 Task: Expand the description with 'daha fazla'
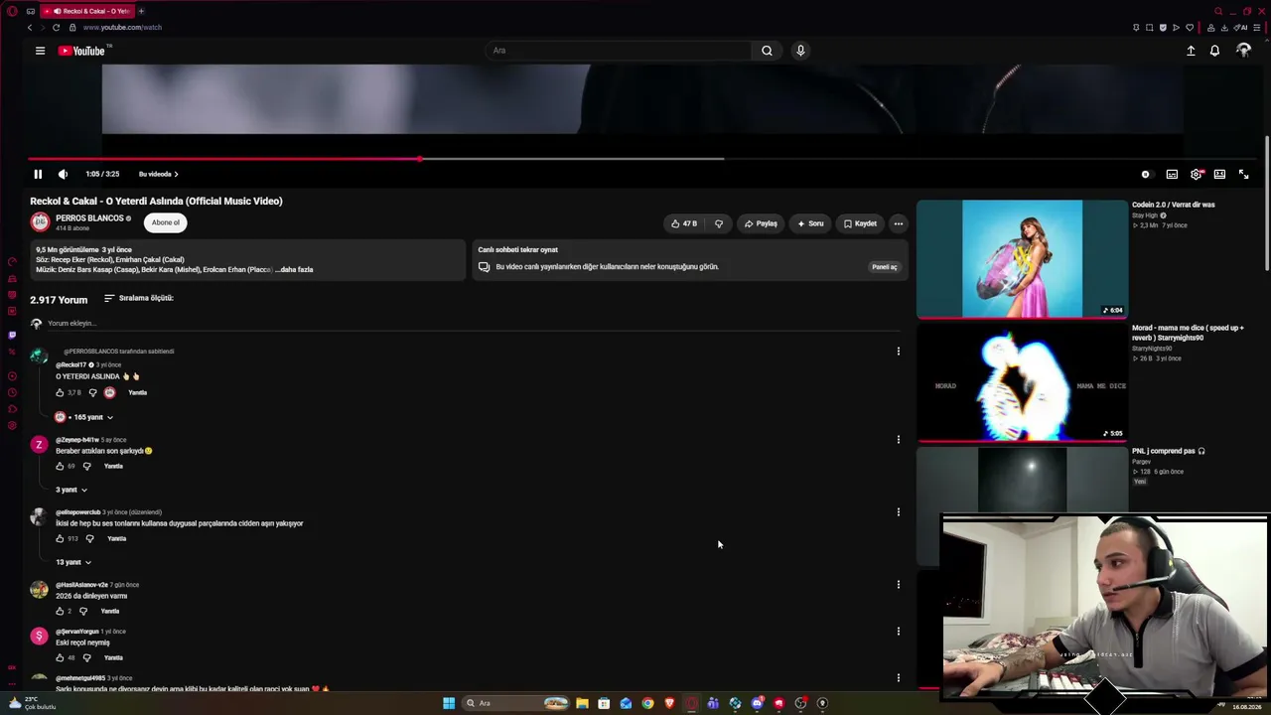tap(295, 269)
